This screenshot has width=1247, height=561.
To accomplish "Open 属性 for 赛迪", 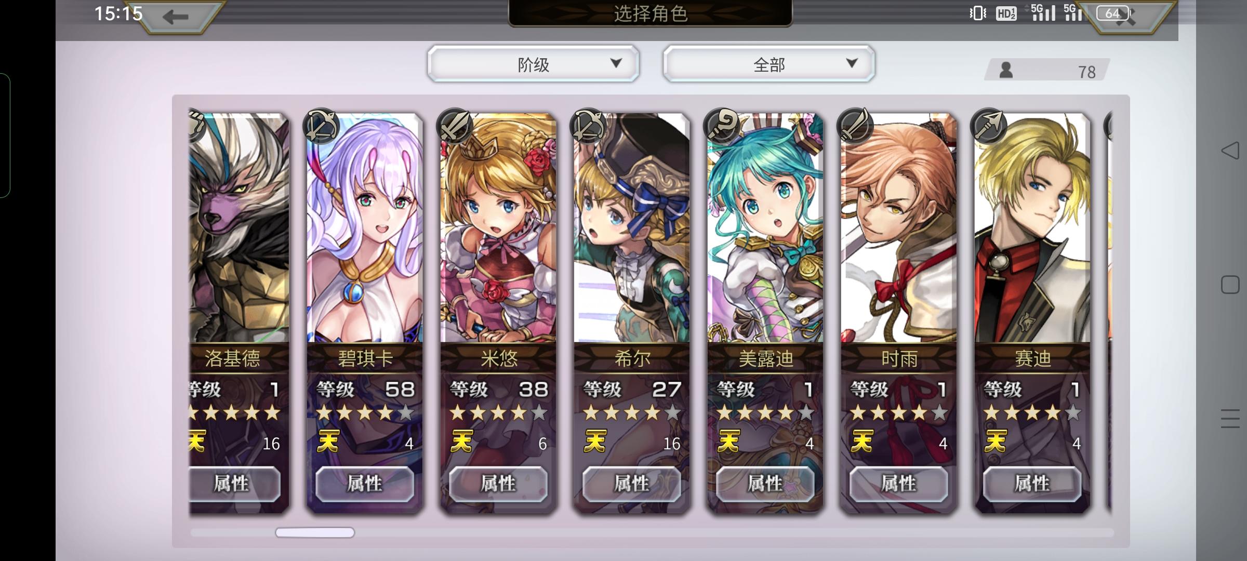I will (x=1032, y=484).
